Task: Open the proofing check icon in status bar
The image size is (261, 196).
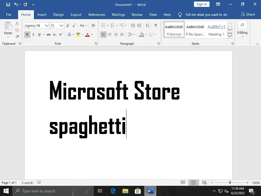Action: pos(39,182)
